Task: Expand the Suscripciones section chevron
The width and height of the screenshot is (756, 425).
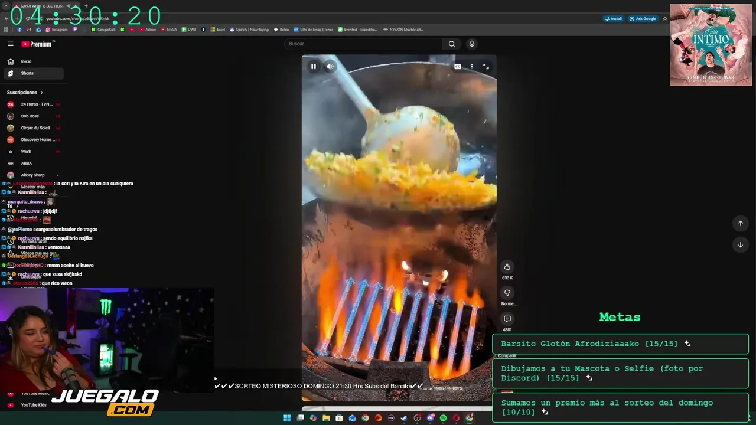Action: [x=41, y=93]
